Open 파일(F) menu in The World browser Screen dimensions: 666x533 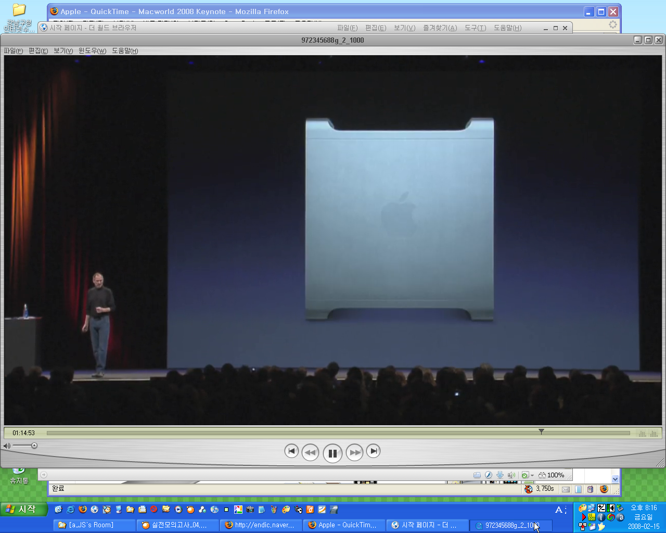click(x=347, y=28)
